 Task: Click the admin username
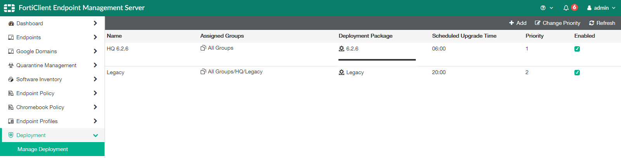click(x=601, y=8)
